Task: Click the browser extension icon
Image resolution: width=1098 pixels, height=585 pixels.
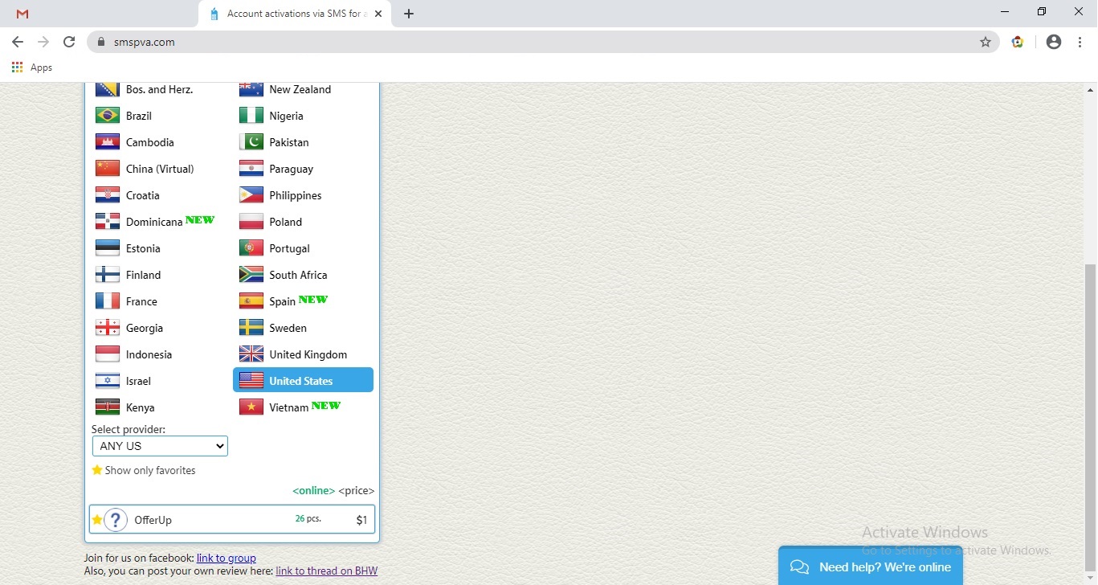Action: click(1018, 42)
